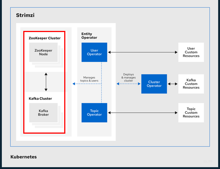This screenshot has height=169, width=220.
Task: Click the Topic Operator blue box
Action: [x=94, y=113]
